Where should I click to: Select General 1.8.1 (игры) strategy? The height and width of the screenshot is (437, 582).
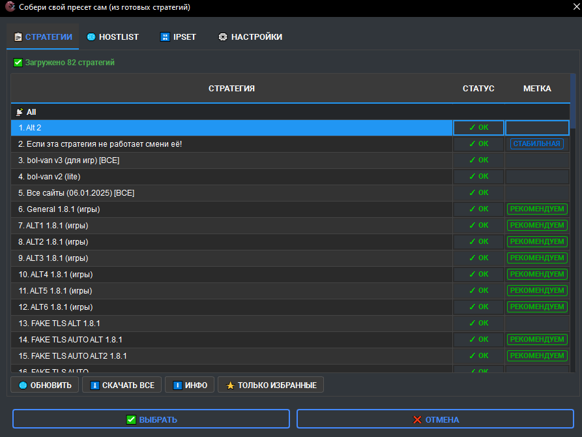coord(231,209)
